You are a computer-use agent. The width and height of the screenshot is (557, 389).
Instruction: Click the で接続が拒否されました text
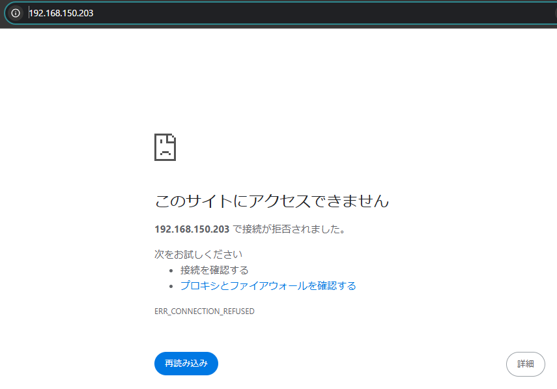289,229
